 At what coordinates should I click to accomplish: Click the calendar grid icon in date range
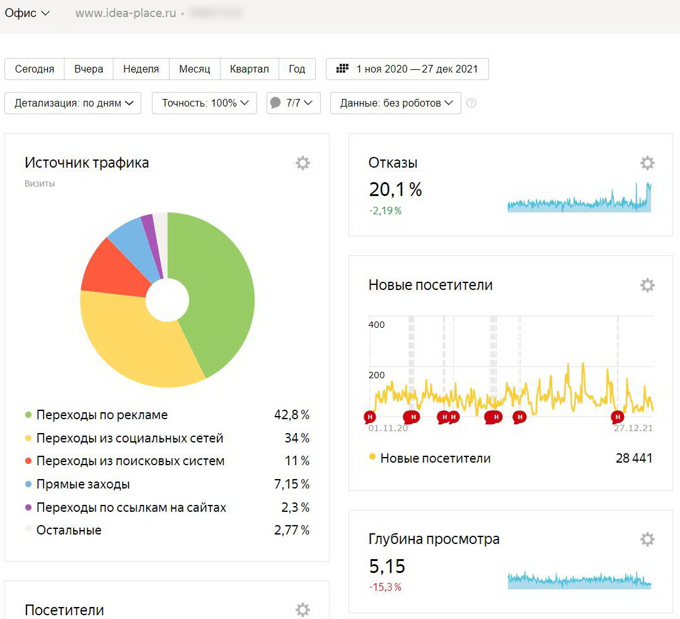tap(343, 69)
